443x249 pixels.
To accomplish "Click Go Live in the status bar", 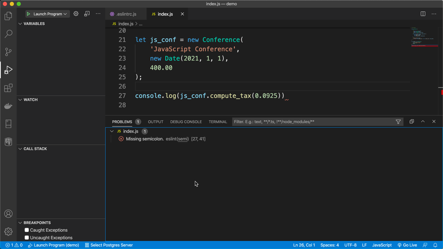I will (x=407, y=245).
